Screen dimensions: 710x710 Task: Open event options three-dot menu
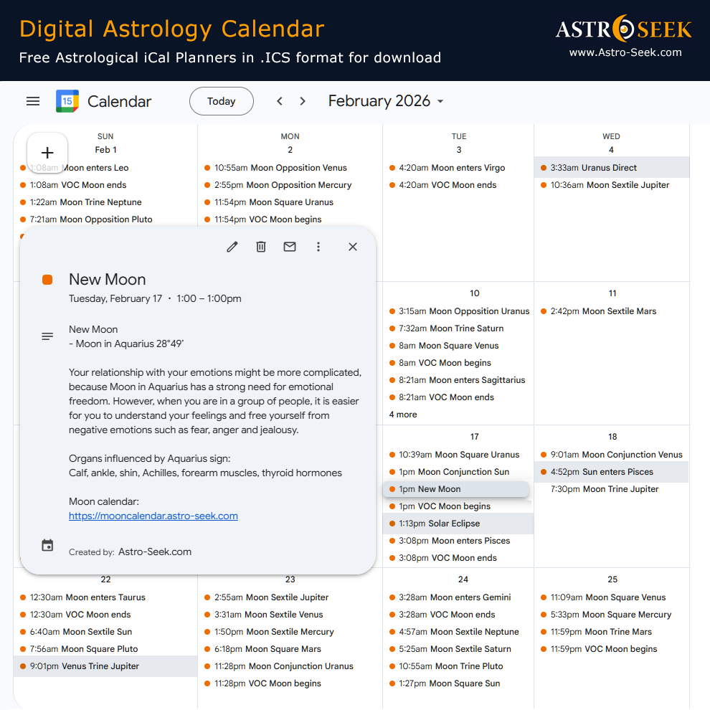[x=318, y=247]
